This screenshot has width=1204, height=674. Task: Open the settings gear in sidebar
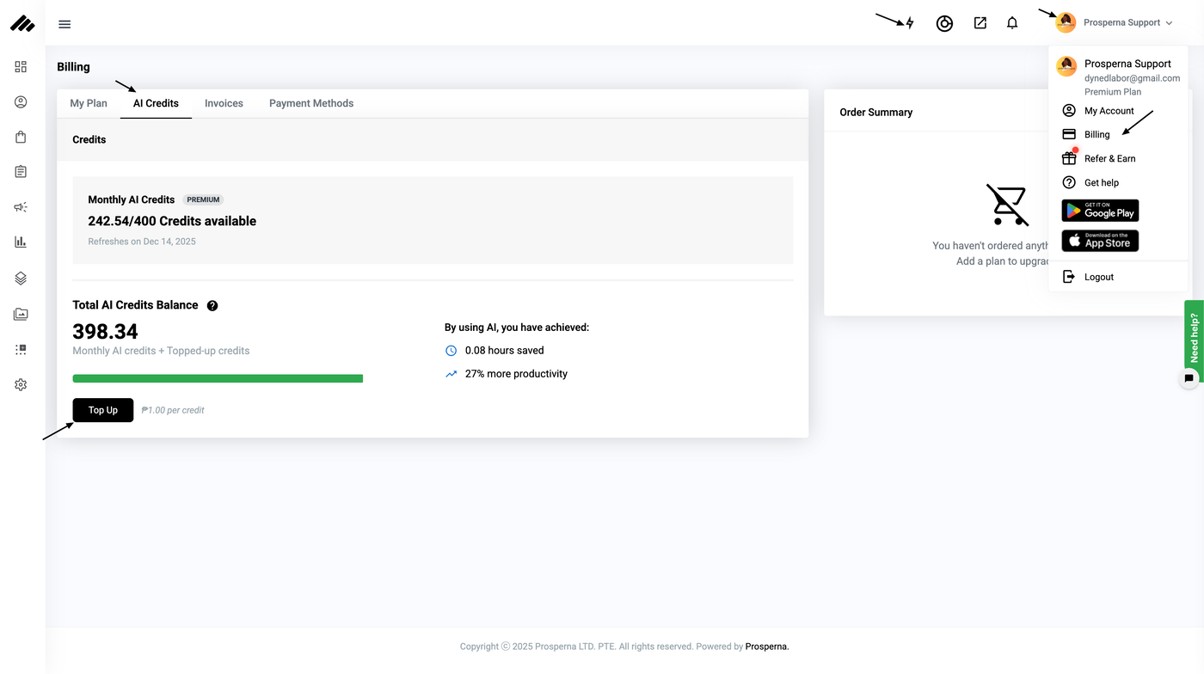tap(21, 385)
